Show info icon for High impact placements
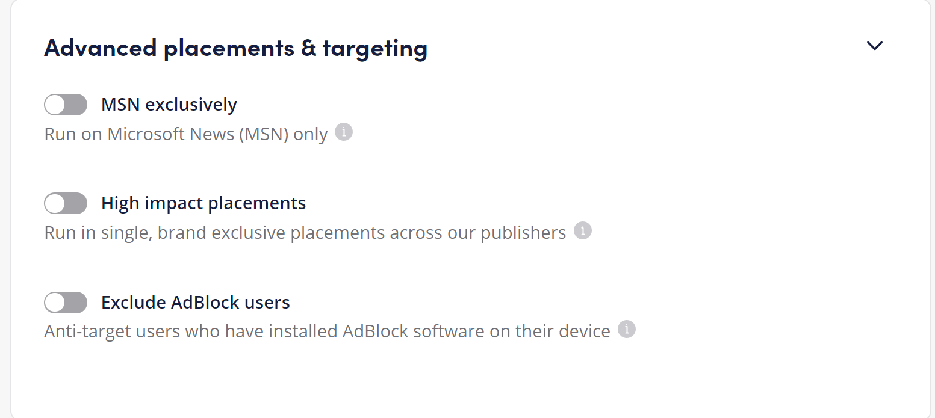This screenshot has width=935, height=418. click(x=582, y=230)
